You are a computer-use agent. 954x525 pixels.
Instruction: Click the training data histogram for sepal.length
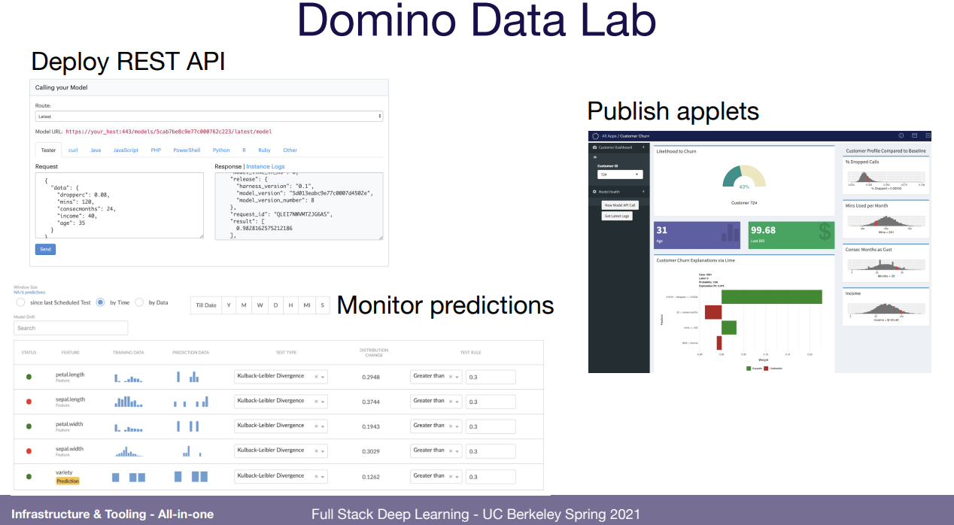coord(128,402)
